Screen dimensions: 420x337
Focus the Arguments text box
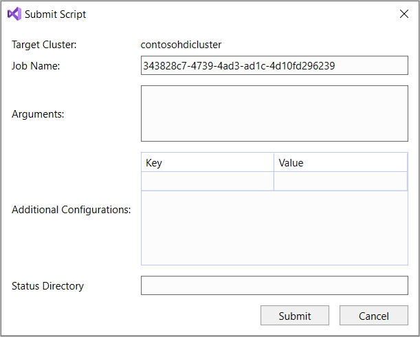pos(274,113)
